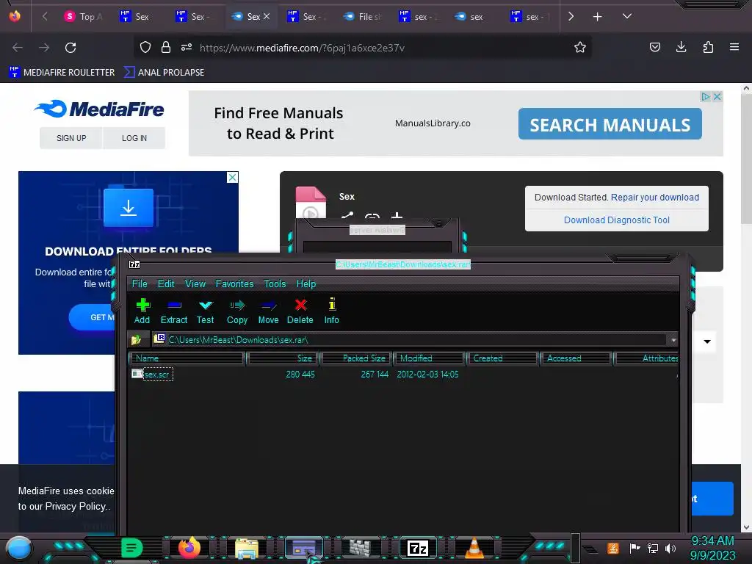Open the Info tool in 7-Zip

point(331,311)
